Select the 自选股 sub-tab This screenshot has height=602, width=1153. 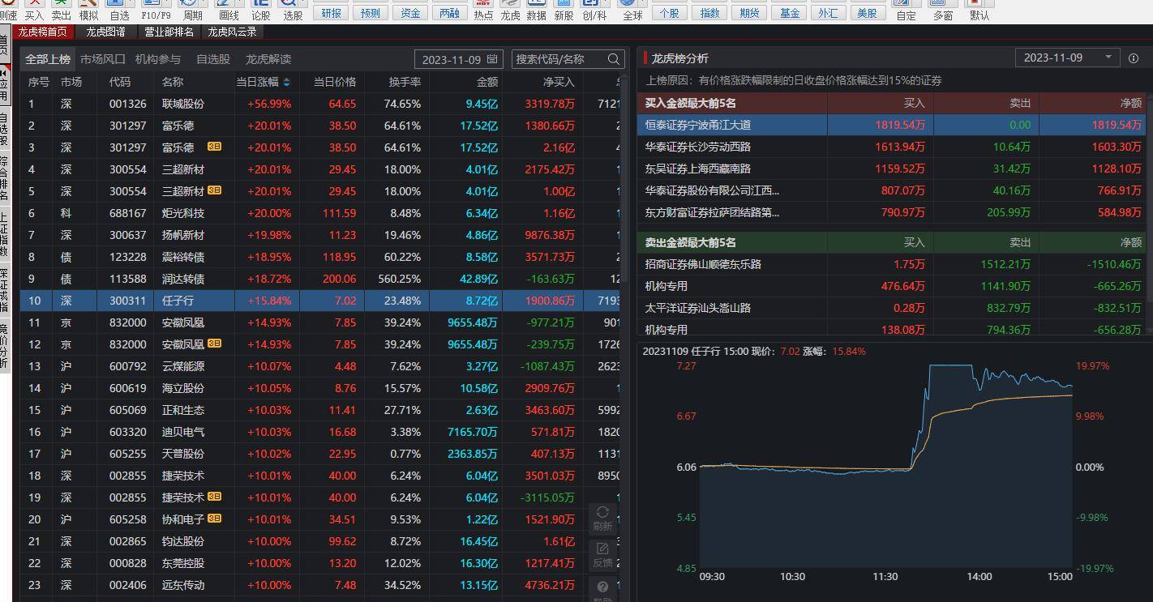click(213, 59)
